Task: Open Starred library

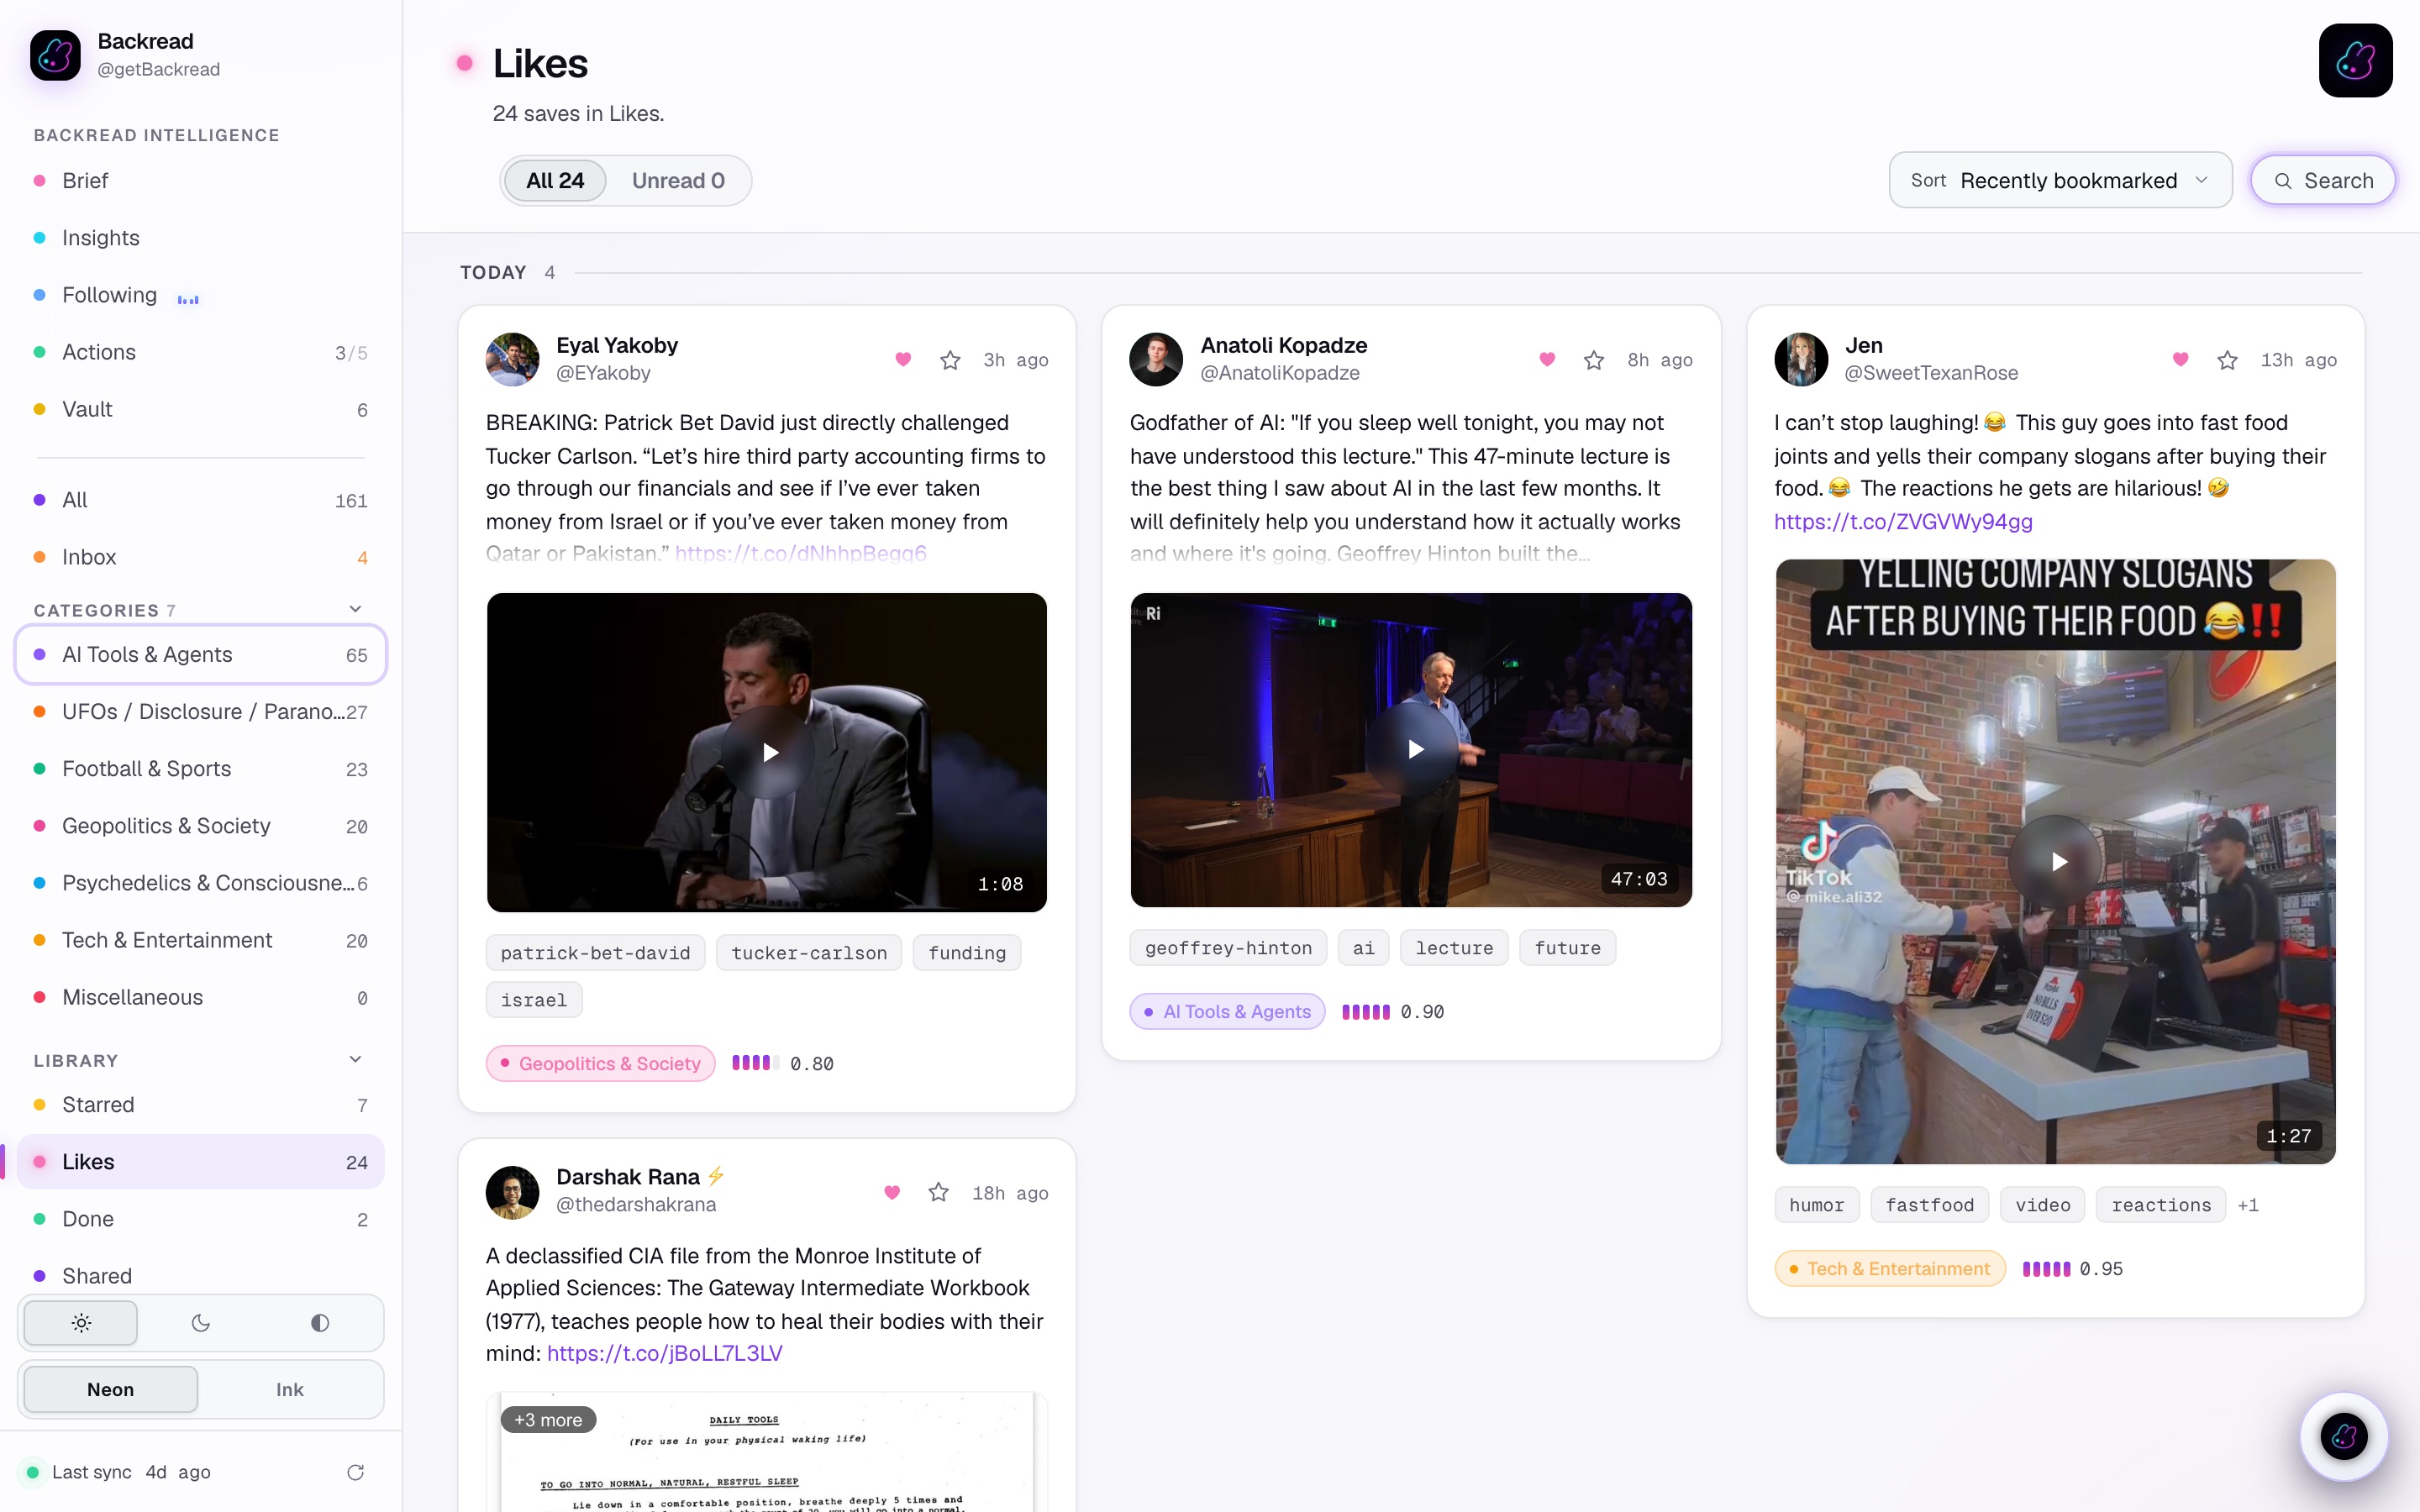Action: [x=200, y=1105]
